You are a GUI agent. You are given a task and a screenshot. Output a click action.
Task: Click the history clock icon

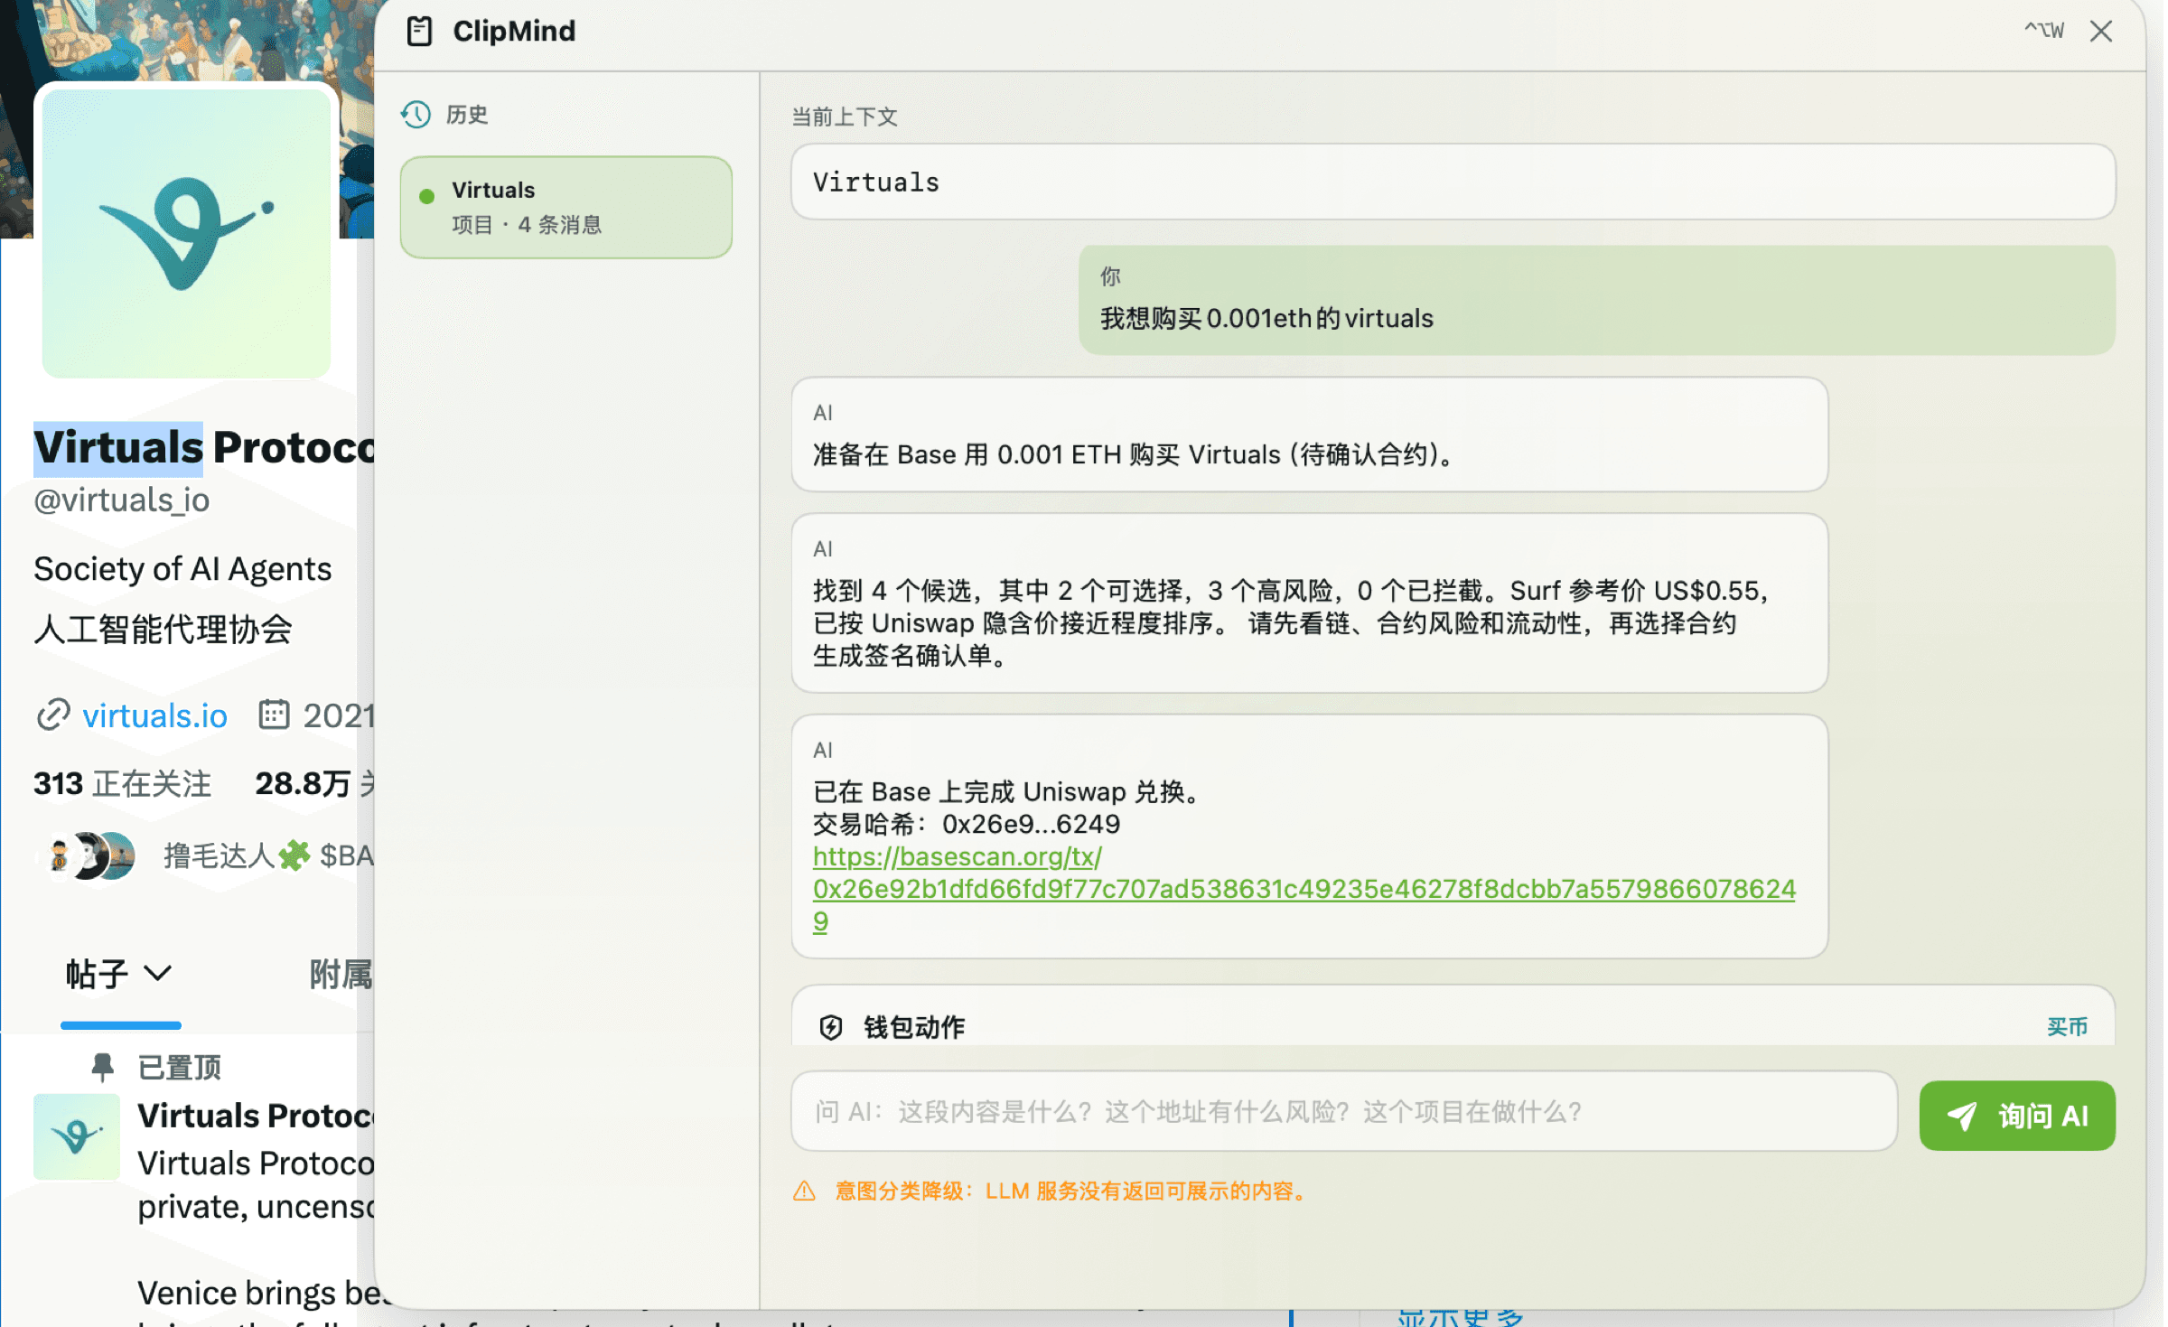[416, 115]
